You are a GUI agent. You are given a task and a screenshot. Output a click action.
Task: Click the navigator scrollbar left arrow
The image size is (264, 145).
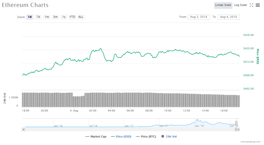tap(23, 129)
